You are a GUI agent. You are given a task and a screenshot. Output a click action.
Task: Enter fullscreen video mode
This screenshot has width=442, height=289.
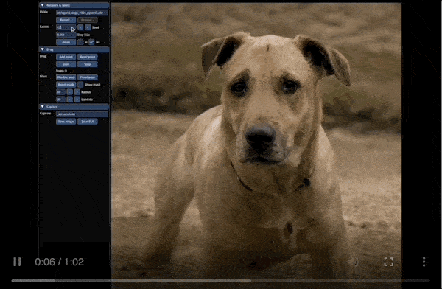388,262
